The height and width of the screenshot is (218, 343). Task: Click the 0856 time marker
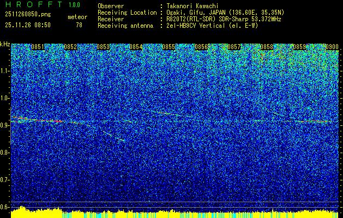(201, 47)
